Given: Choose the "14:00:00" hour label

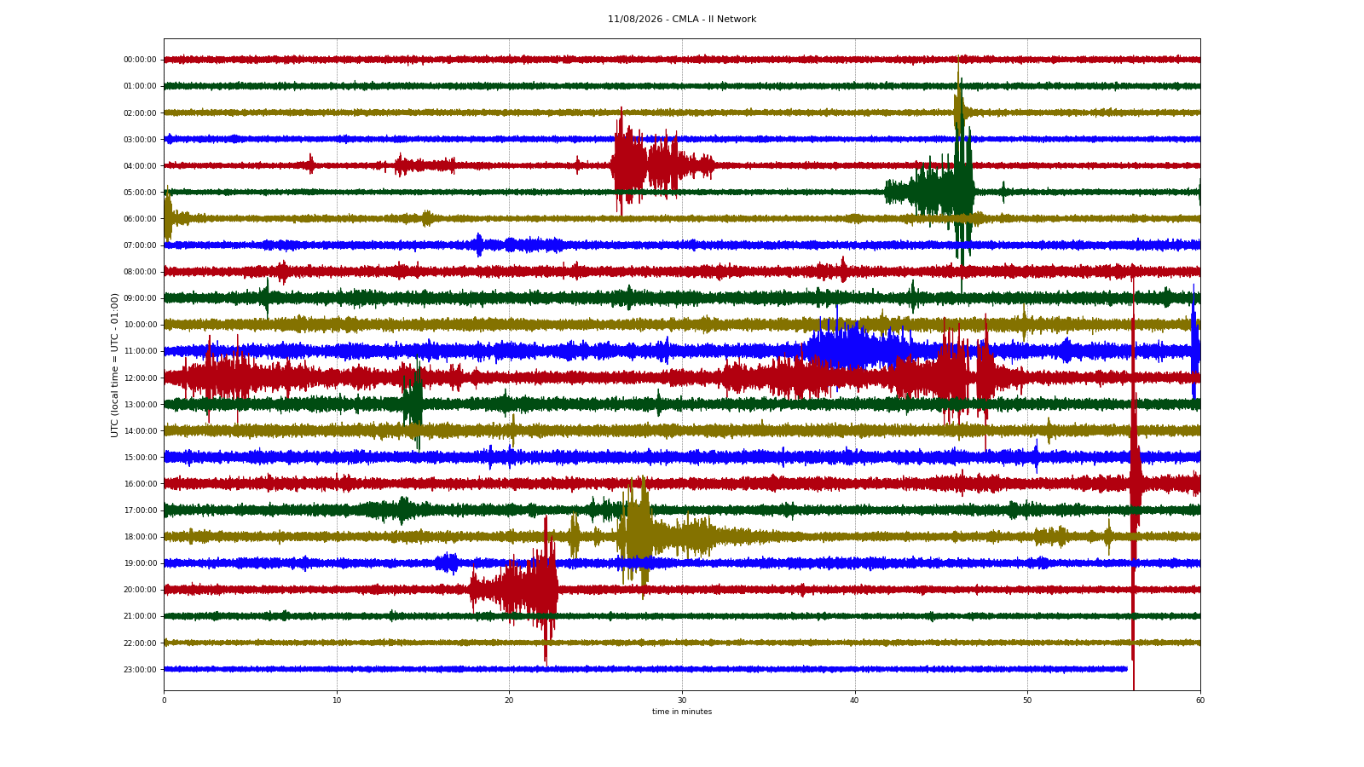Looking at the screenshot, I should 140,430.
